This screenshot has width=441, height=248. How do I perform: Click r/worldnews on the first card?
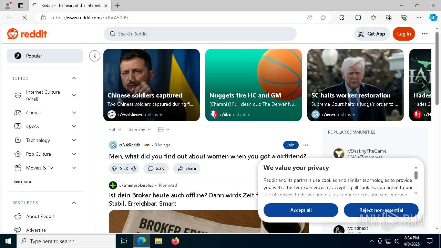(130, 114)
